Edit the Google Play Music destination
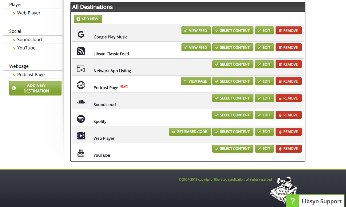Screen dimensions: 346x207 click(264, 31)
